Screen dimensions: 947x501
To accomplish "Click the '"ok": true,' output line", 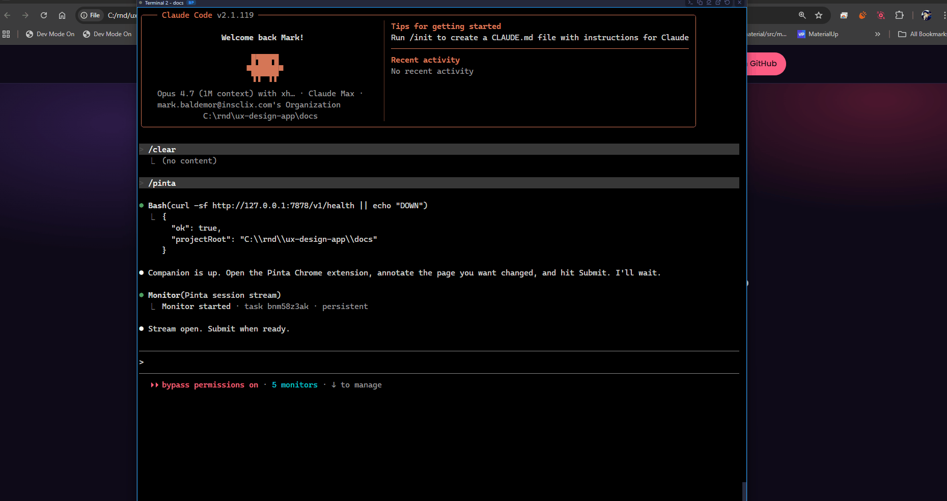I will pos(196,228).
